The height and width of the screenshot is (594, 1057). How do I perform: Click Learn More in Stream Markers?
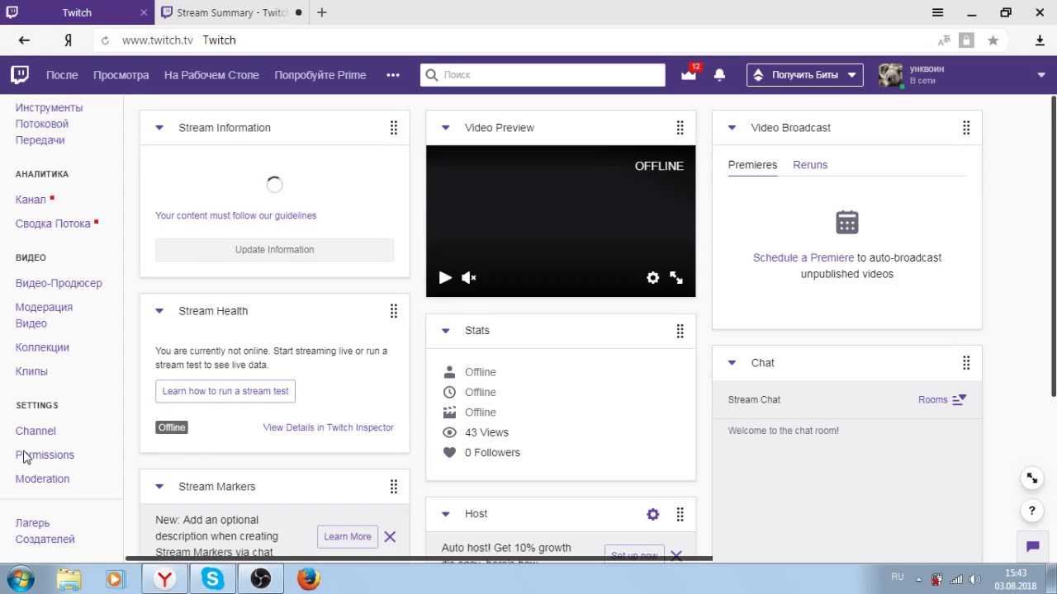coord(348,537)
